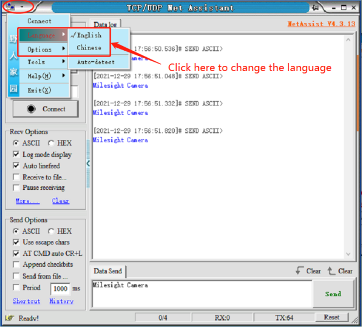Click the data log scrollbar down arrow
The width and height of the screenshot is (362, 327).
(x=348, y=254)
